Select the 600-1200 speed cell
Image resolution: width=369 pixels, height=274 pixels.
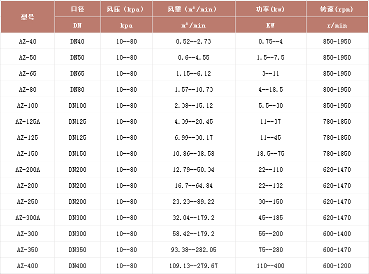point(336,266)
